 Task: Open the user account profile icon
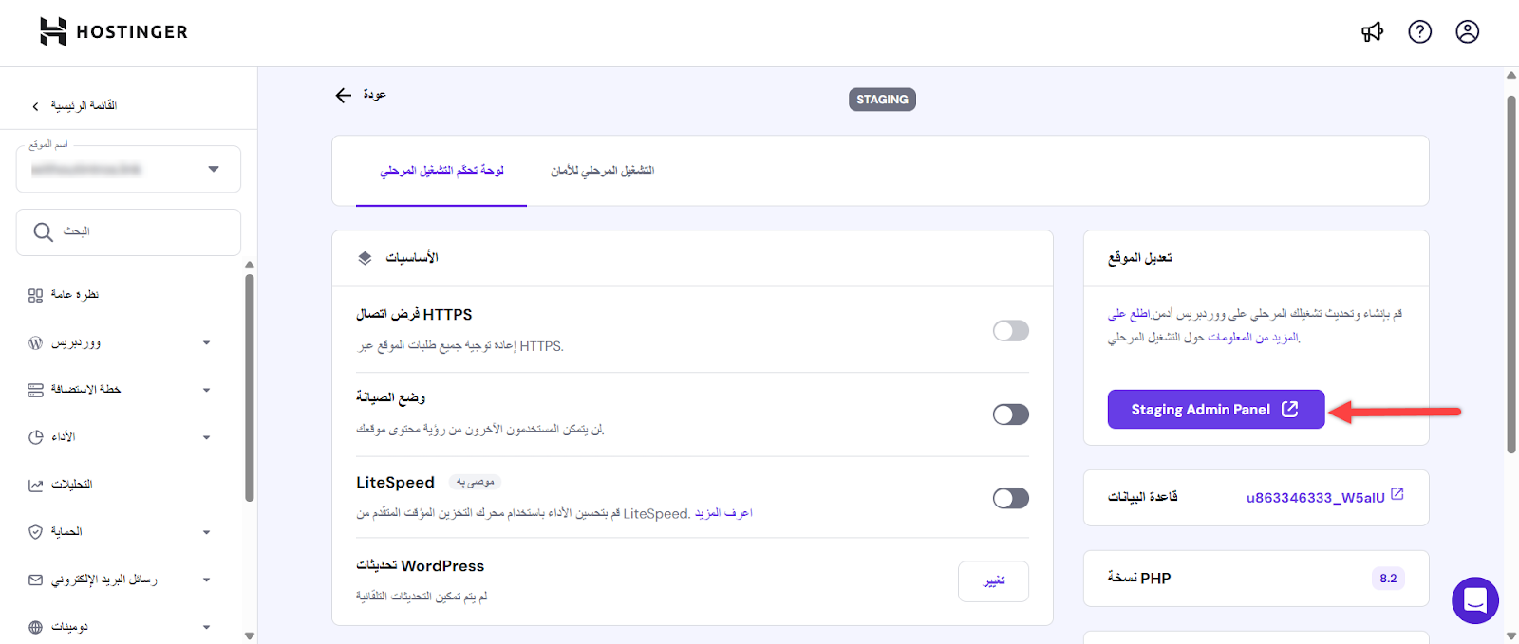coord(1467,32)
